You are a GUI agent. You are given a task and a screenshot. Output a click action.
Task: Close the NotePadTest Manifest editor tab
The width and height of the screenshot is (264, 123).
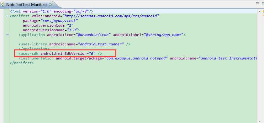pyautogui.click(x=51, y=4)
